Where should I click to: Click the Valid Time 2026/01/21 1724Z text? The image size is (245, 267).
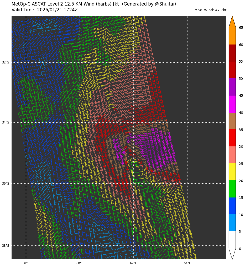tap(45, 10)
